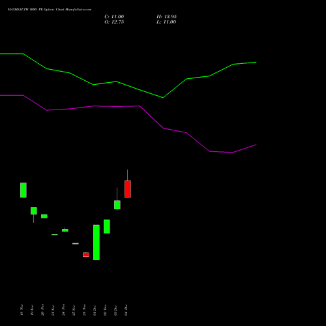Screen dimensions: 326x326
Task: Select the green candlestick for 02 Dec
Action: [107, 226]
